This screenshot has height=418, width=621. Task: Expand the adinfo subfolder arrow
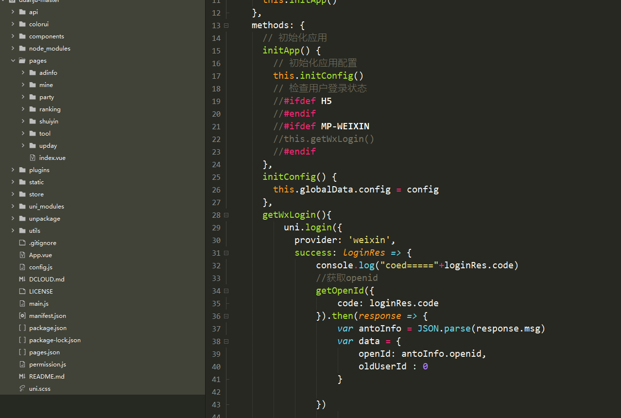pyautogui.click(x=23, y=72)
